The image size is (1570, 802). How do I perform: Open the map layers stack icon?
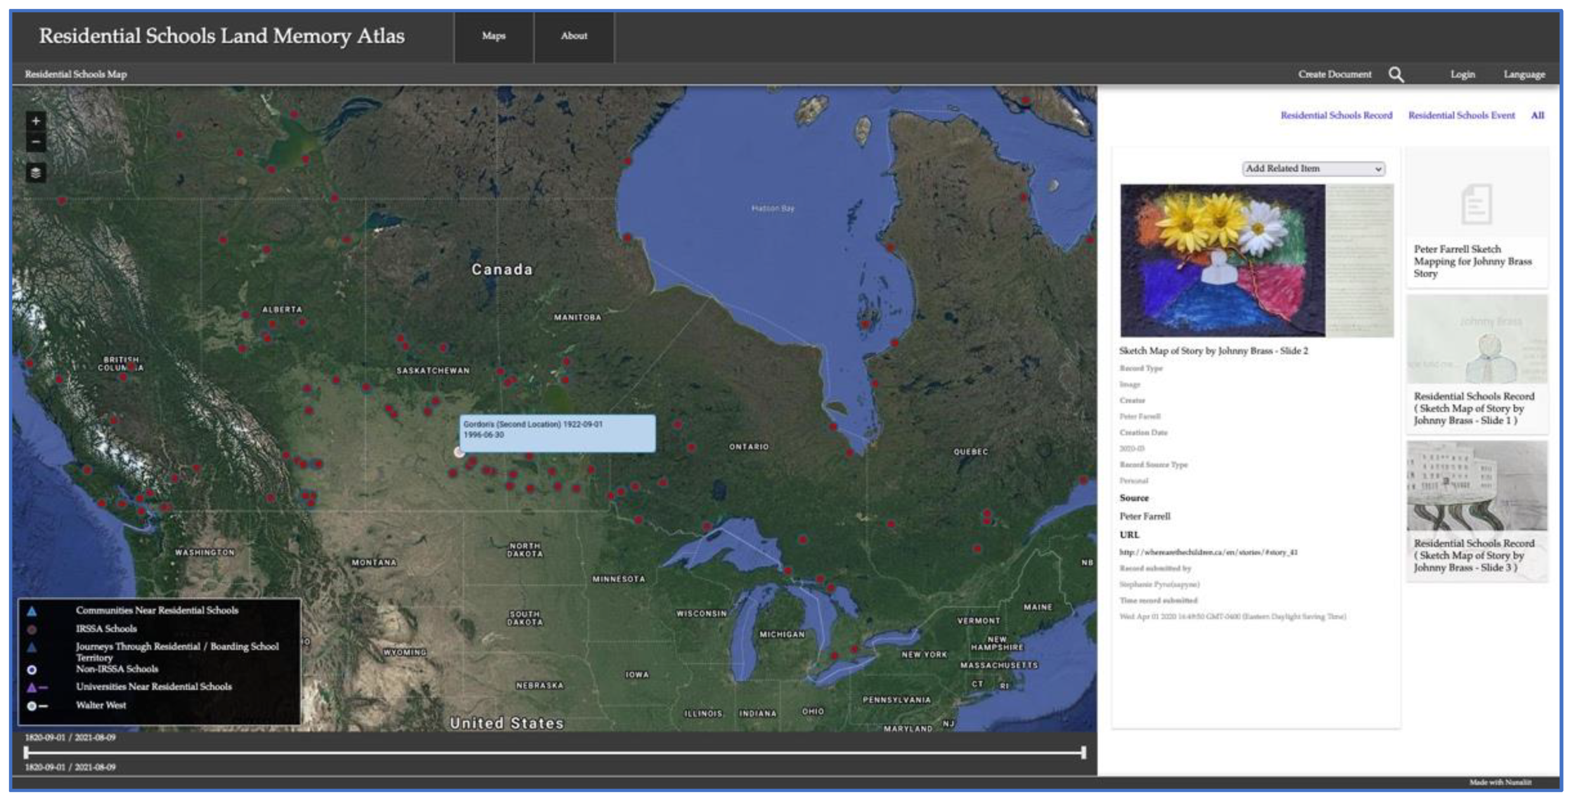(36, 173)
